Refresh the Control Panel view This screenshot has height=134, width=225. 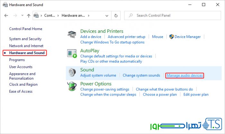116,15
